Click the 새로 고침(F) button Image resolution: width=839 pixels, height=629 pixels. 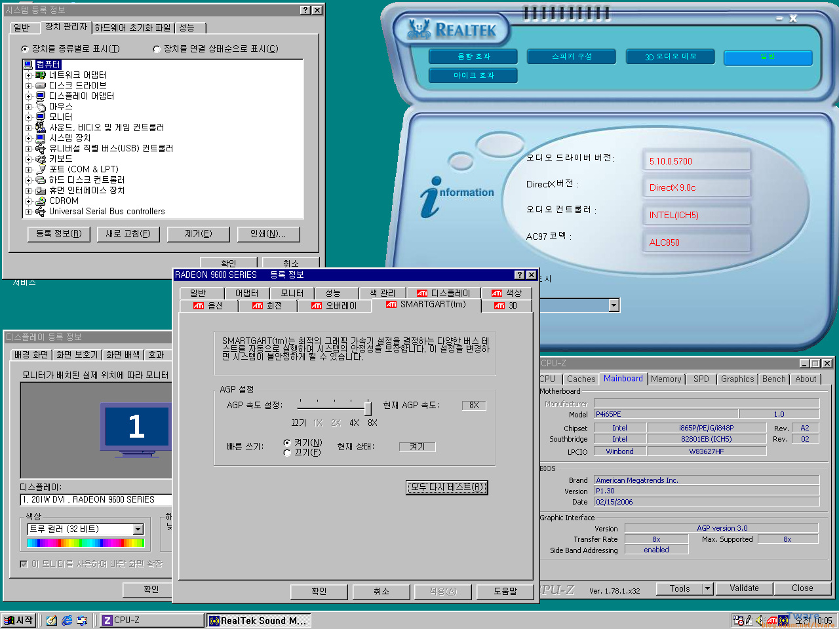click(x=128, y=234)
